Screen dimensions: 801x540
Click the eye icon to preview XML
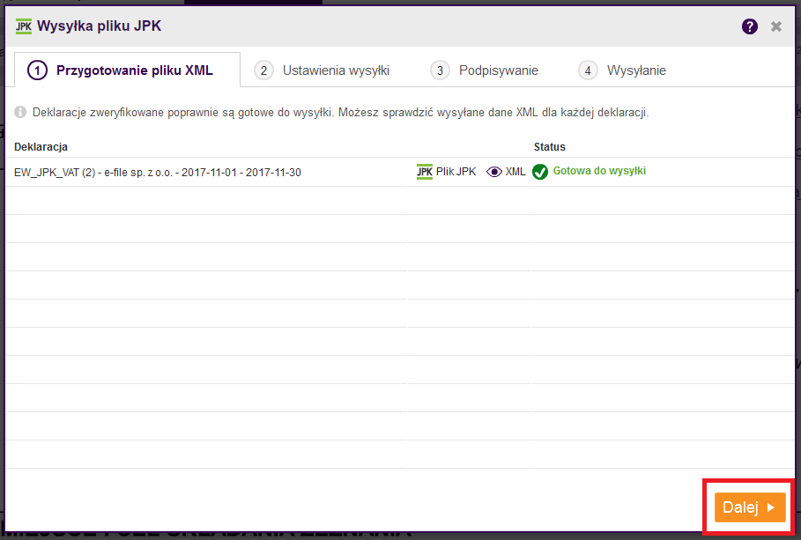(494, 172)
